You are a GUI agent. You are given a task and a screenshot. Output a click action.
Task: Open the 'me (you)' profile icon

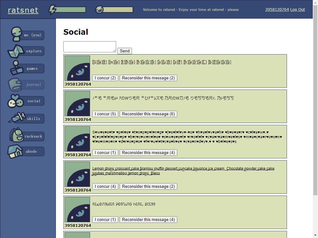16,34
